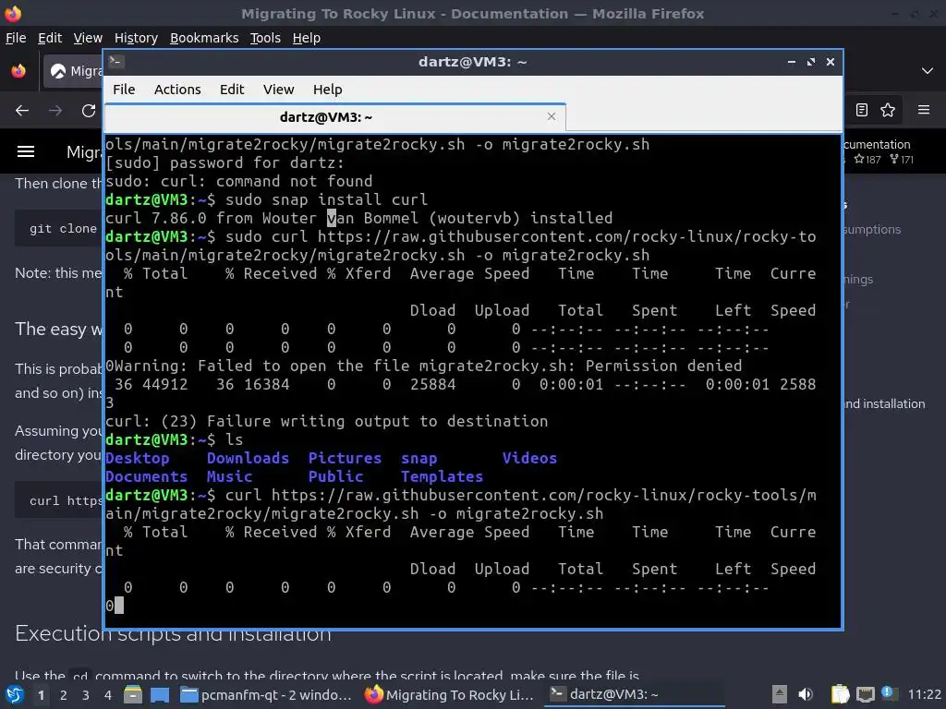Click the clipboard manager tray icon
This screenshot has width=946, height=709.
[x=840, y=694]
